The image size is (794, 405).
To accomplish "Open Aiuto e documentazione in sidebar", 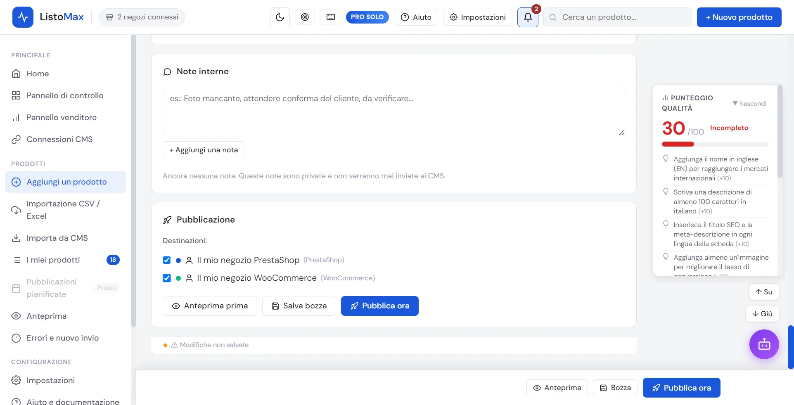I will (x=65, y=401).
